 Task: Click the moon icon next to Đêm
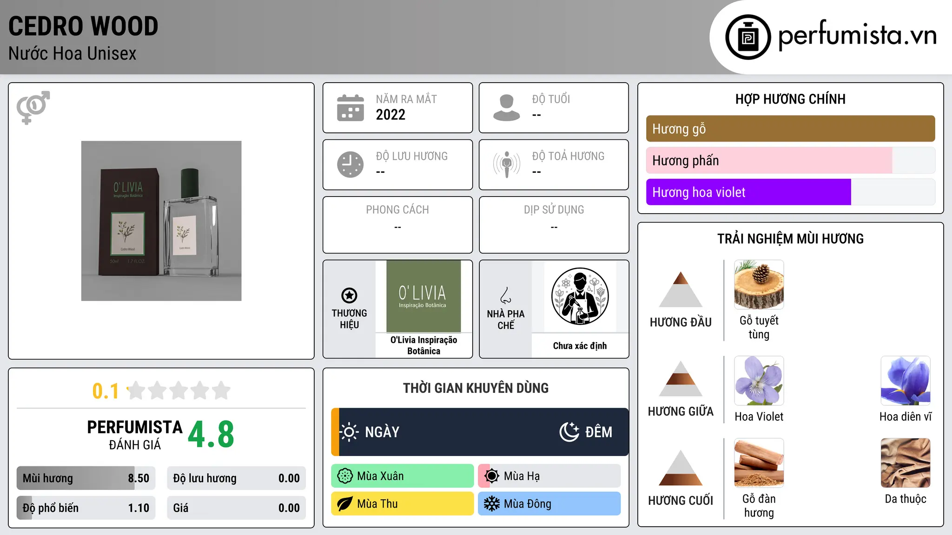(x=569, y=432)
